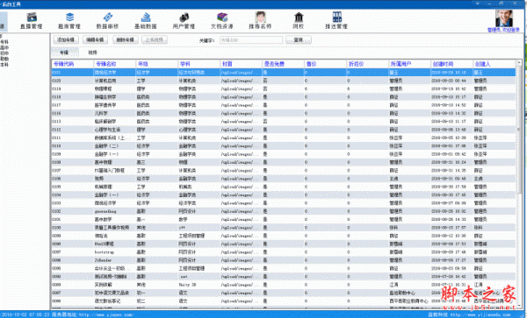This screenshot has width=527, height=318.
Task: Sort by the 年级 column header
Action: coord(157,64)
